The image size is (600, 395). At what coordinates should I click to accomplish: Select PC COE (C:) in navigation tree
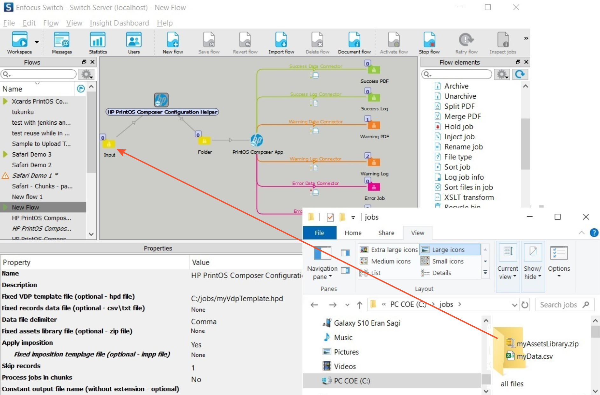[x=352, y=381]
